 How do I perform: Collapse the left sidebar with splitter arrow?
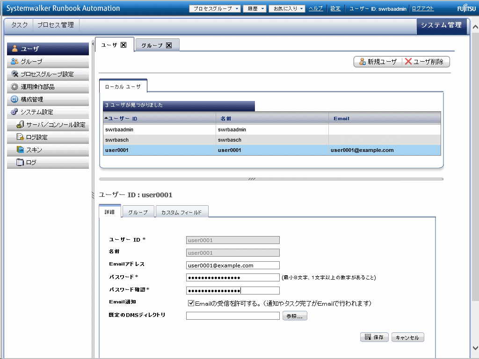point(93,44)
